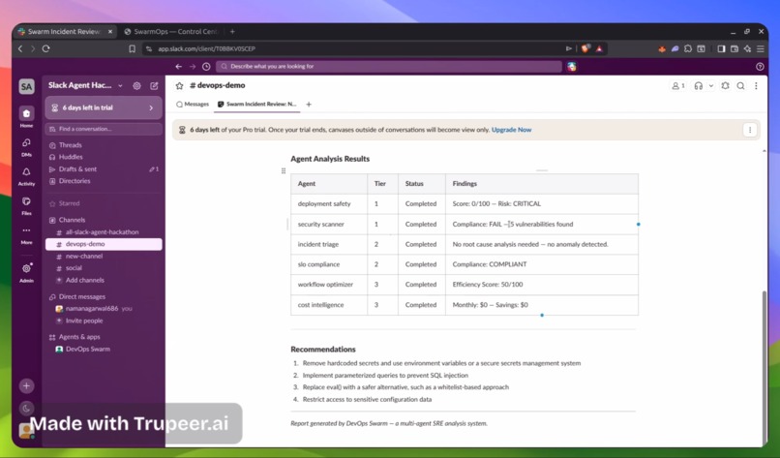This screenshot has width=780, height=458.
Task: Collapse the Agents & apps section
Action: point(79,337)
